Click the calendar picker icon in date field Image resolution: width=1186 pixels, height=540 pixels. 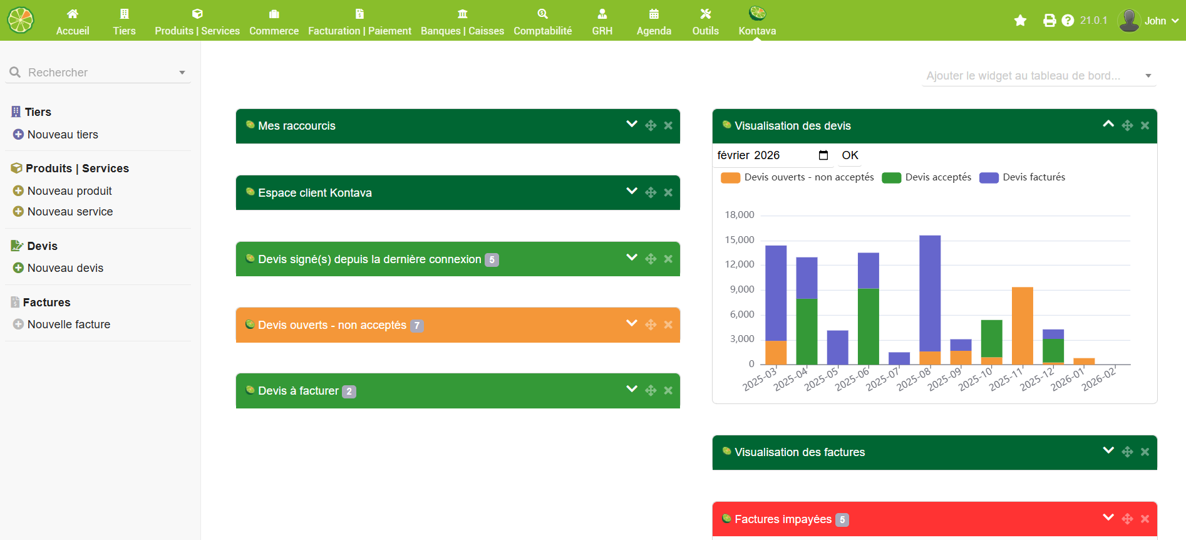(823, 155)
